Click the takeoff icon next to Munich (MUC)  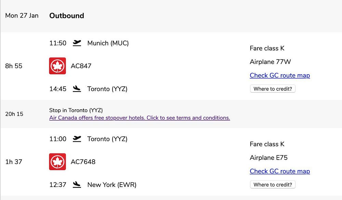coord(77,43)
